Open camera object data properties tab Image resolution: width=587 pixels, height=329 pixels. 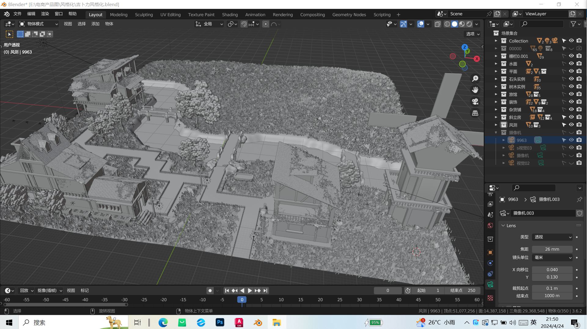490,284
